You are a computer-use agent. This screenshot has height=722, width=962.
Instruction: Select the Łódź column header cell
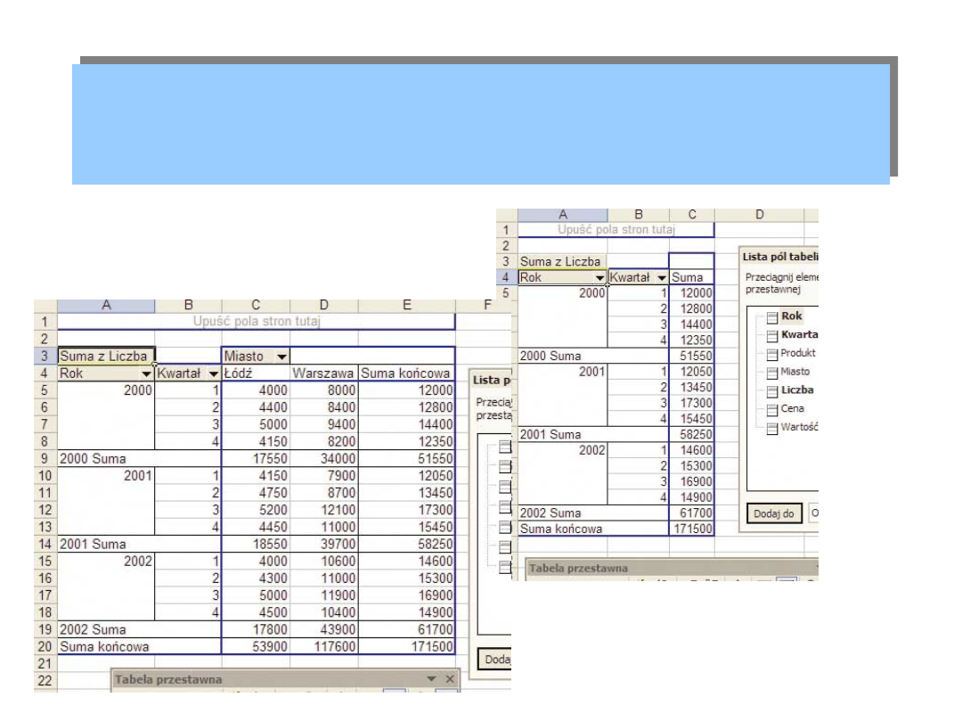point(256,374)
